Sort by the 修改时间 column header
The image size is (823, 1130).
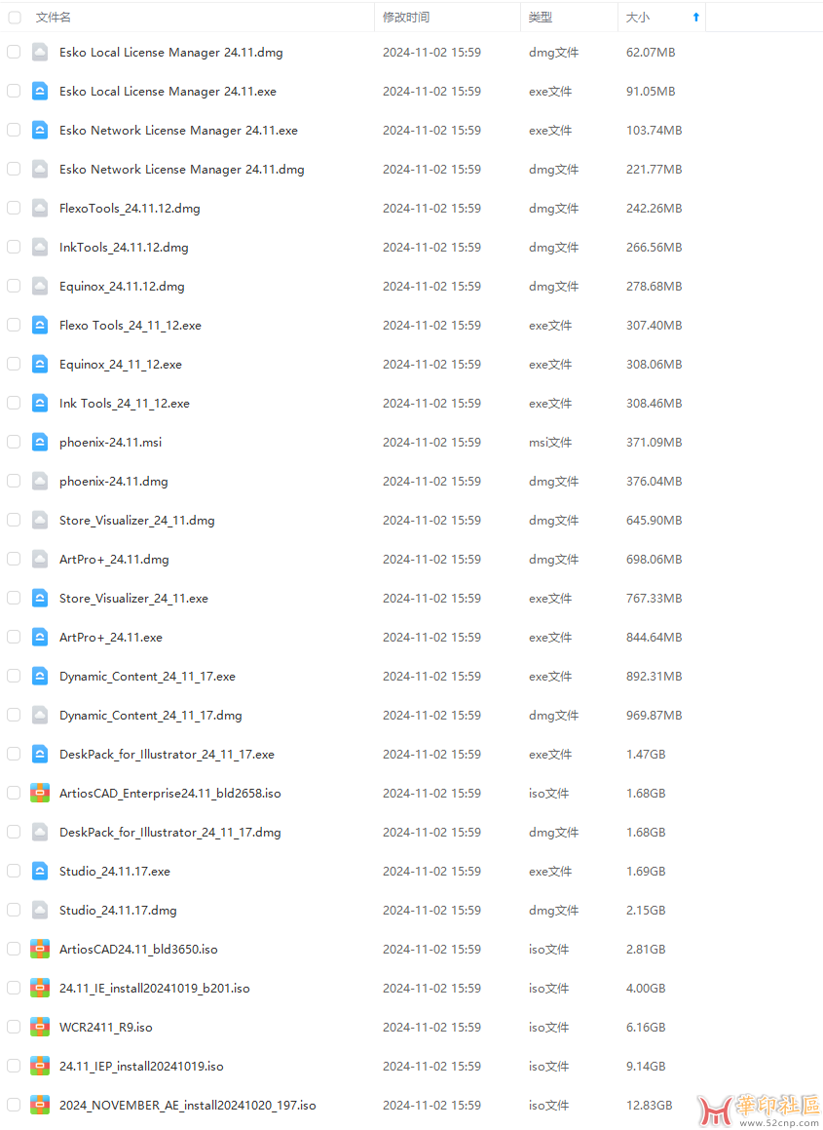[406, 18]
